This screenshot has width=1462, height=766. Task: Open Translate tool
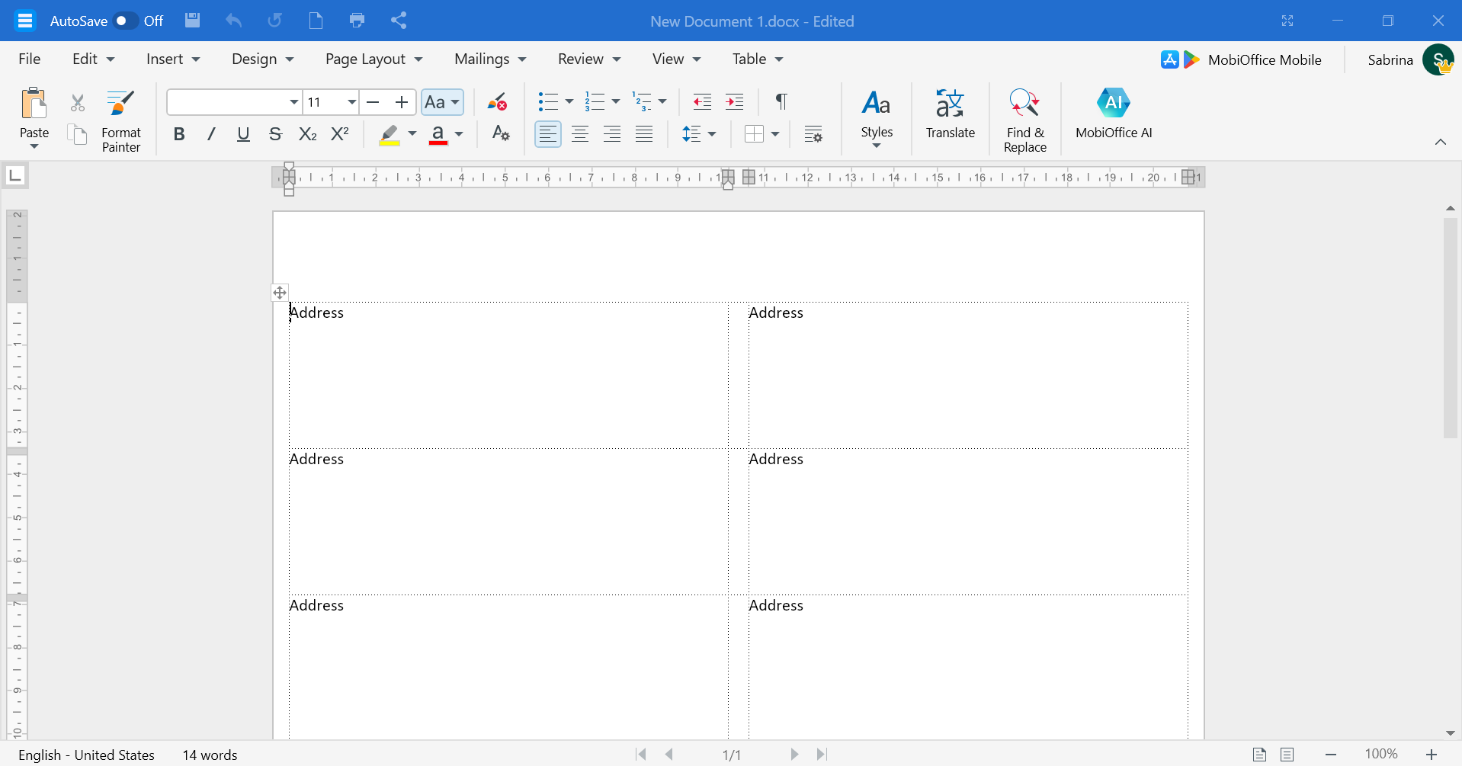point(951,114)
